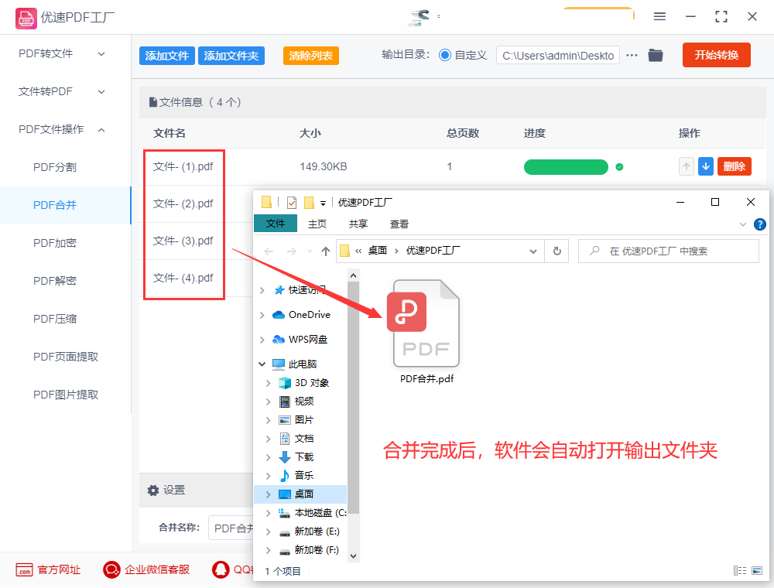Image resolution: width=774 pixels, height=588 pixels.
Task: Select PDF加密 in sidebar
Action: (x=55, y=243)
